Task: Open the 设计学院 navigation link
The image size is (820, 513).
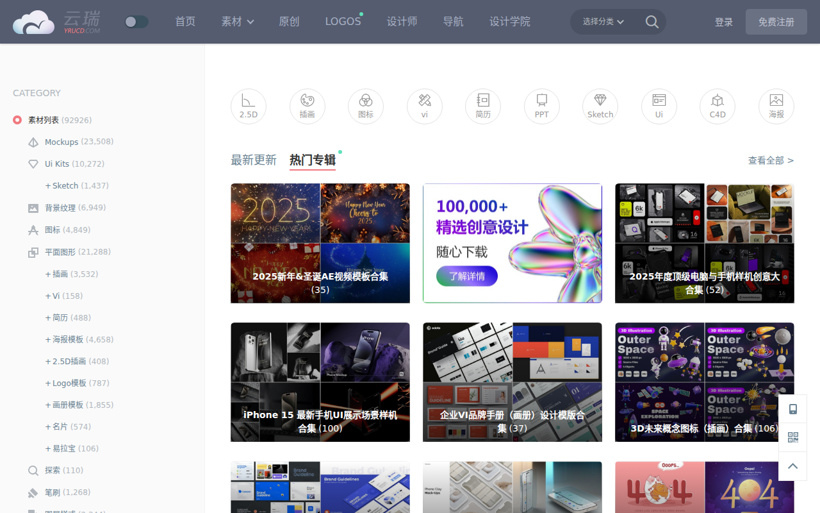Action: [510, 22]
